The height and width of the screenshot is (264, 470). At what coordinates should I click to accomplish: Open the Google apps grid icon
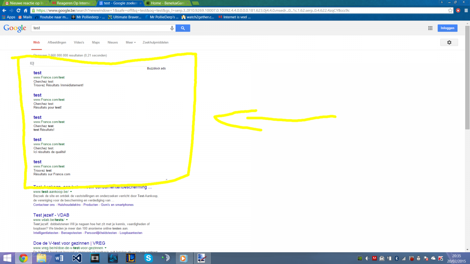point(430,28)
